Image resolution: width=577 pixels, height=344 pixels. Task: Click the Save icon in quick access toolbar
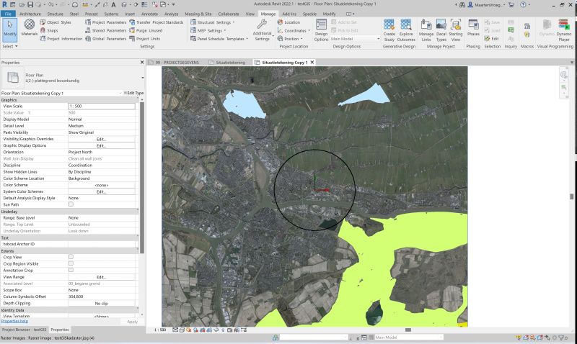(x=30, y=5)
